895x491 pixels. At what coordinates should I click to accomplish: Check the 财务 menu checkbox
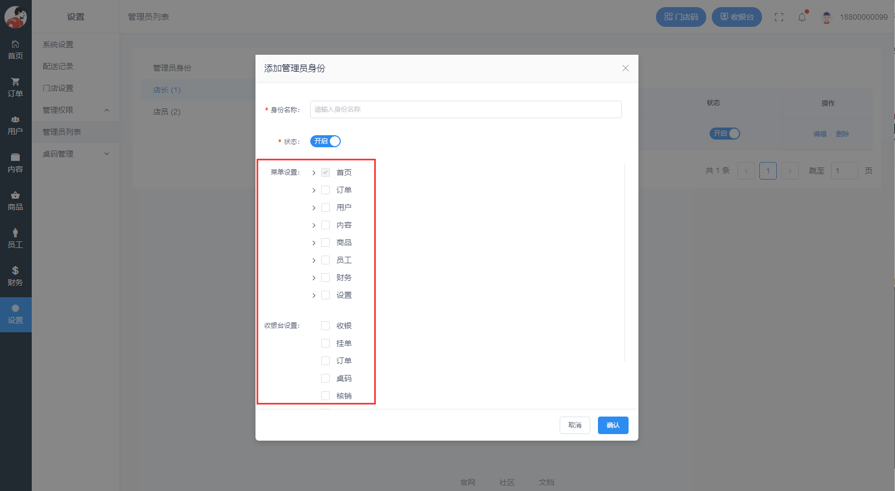pos(326,278)
